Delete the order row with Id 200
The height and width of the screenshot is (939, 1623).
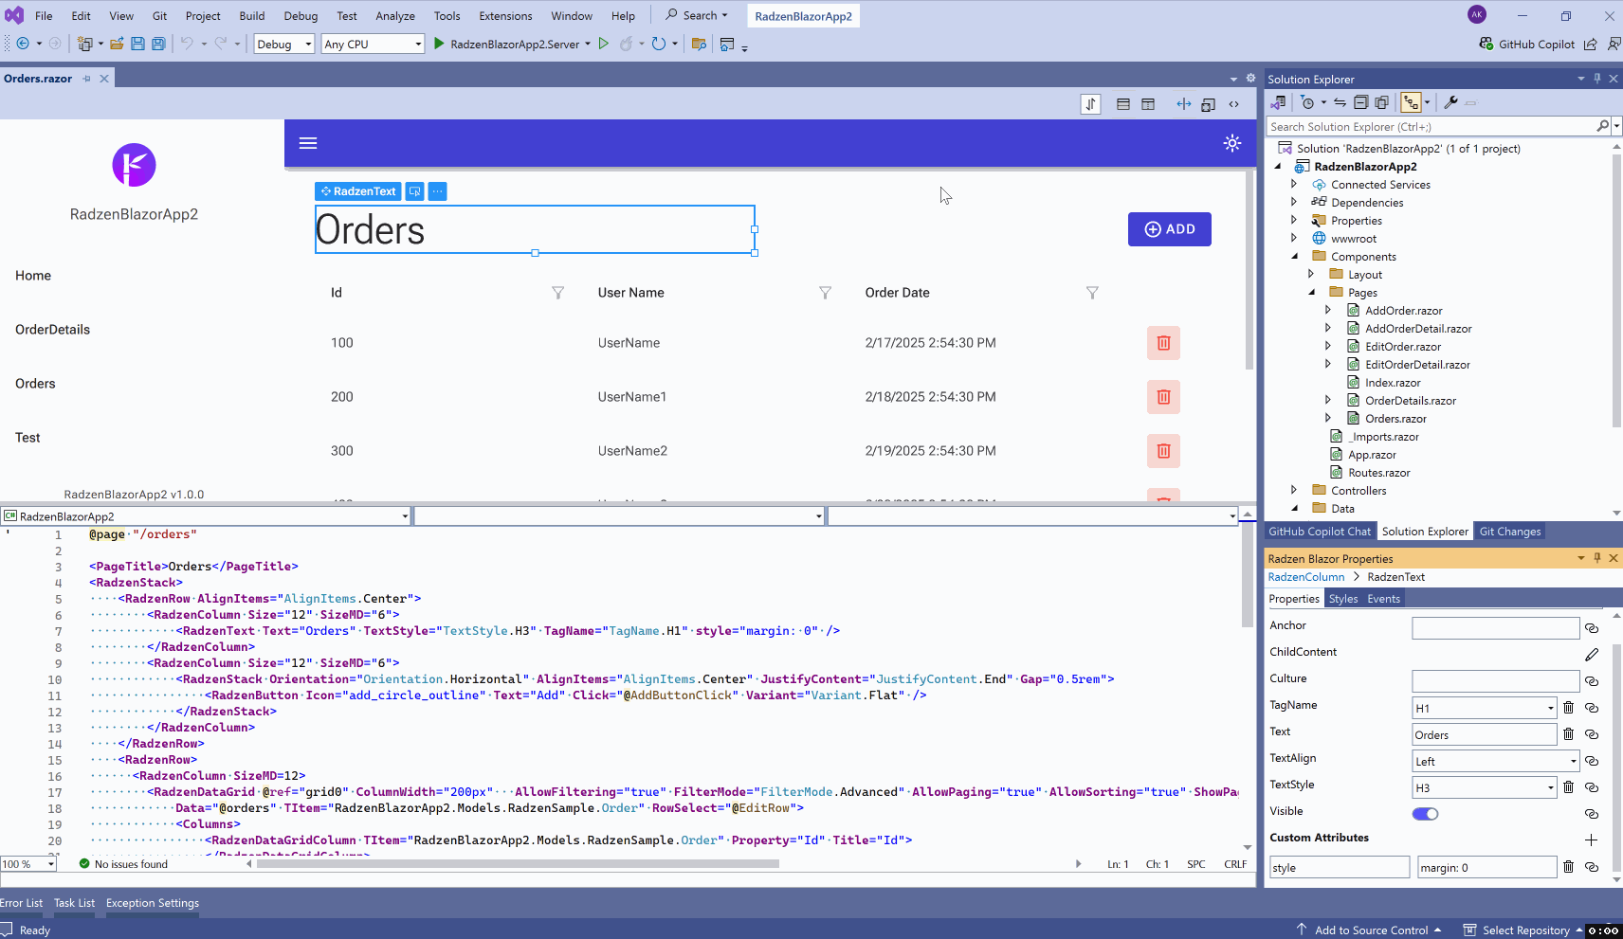click(x=1163, y=397)
